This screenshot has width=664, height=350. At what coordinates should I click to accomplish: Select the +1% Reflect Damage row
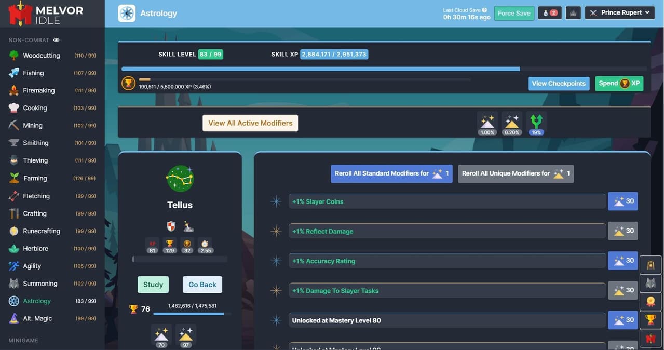[x=447, y=231]
